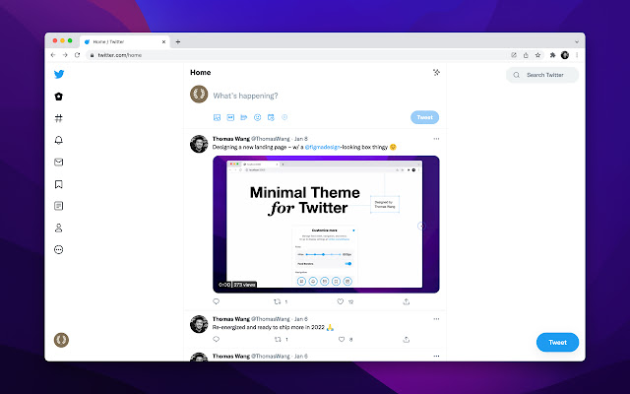Viewport: 630px width, 394px height.
Task: Expand the browser tab search chevron
Action: (577, 41)
